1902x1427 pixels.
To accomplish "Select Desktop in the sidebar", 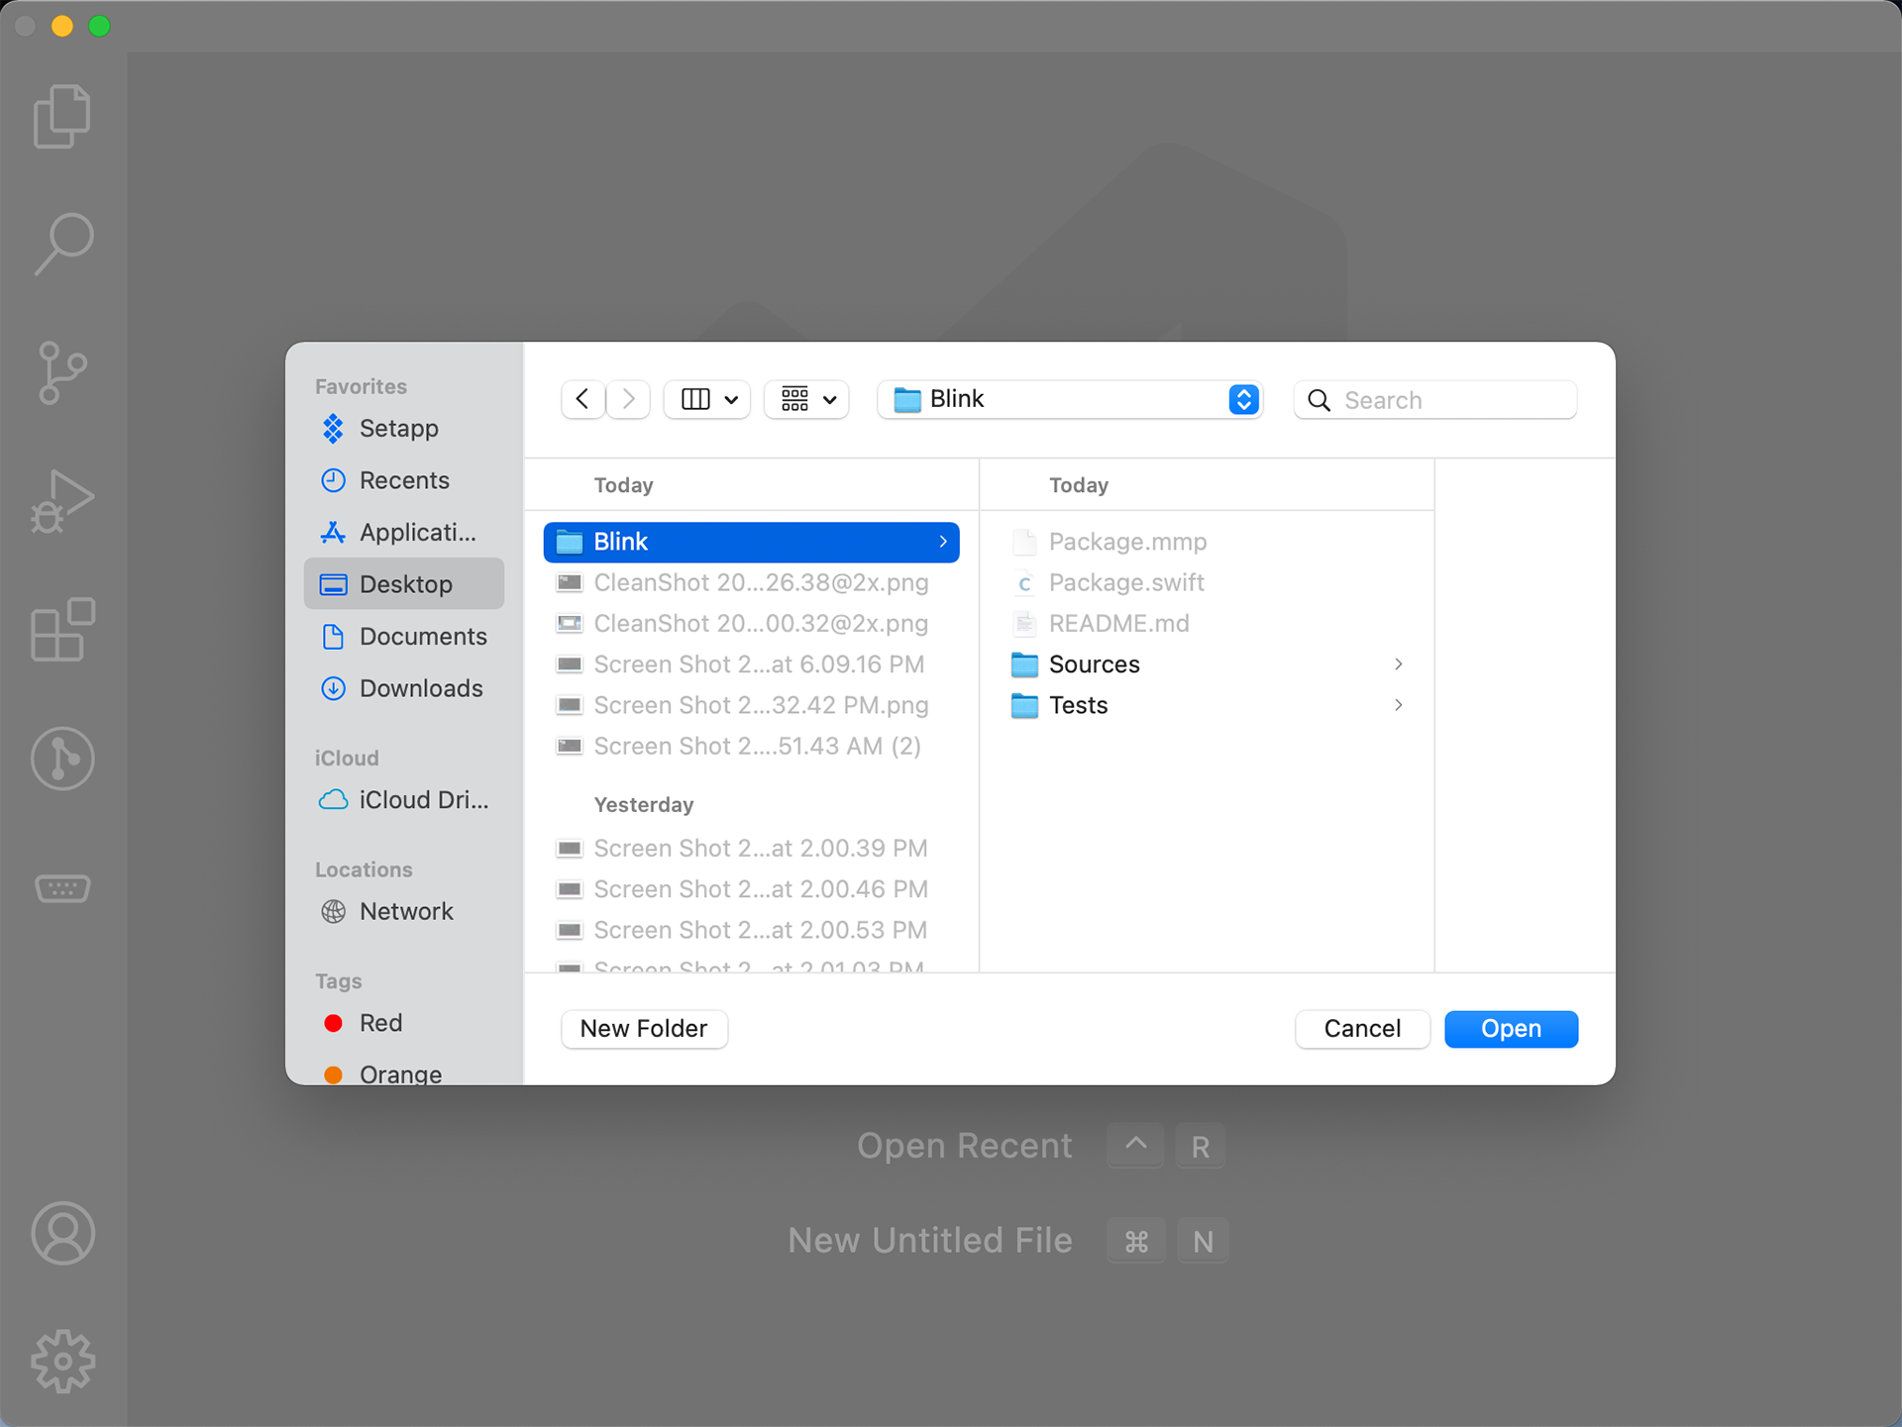I will [x=403, y=584].
